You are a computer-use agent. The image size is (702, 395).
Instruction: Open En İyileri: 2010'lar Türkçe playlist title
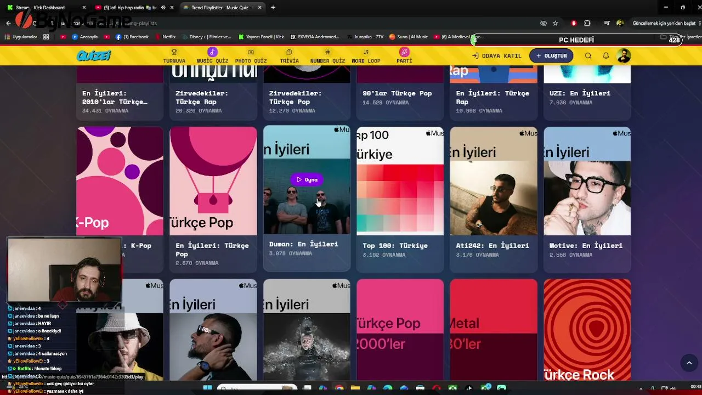coord(115,97)
